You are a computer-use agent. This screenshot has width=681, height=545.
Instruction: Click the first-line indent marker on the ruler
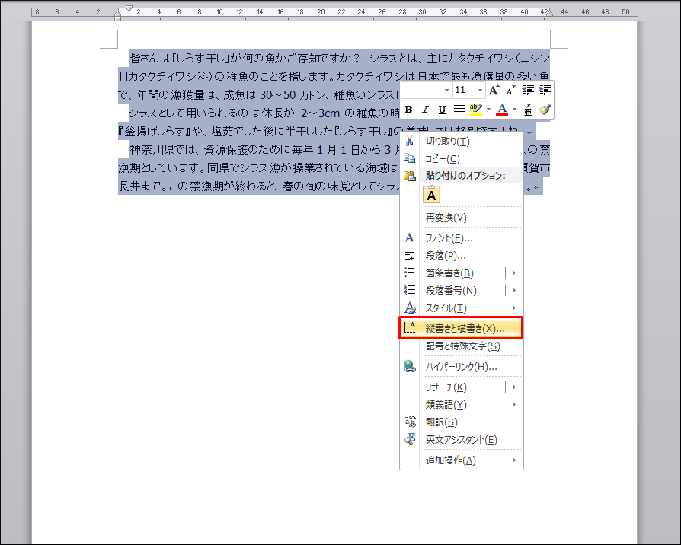pyautogui.click(x=129, y=8)
